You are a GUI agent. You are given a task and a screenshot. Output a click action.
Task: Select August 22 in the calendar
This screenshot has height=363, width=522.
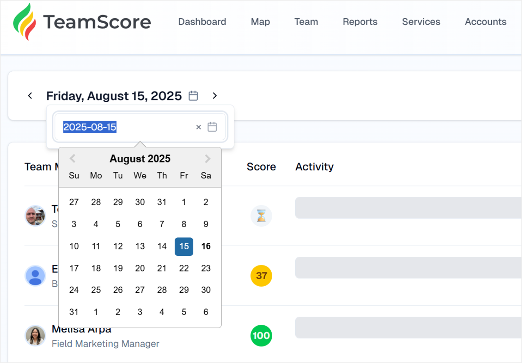point(184,268)
